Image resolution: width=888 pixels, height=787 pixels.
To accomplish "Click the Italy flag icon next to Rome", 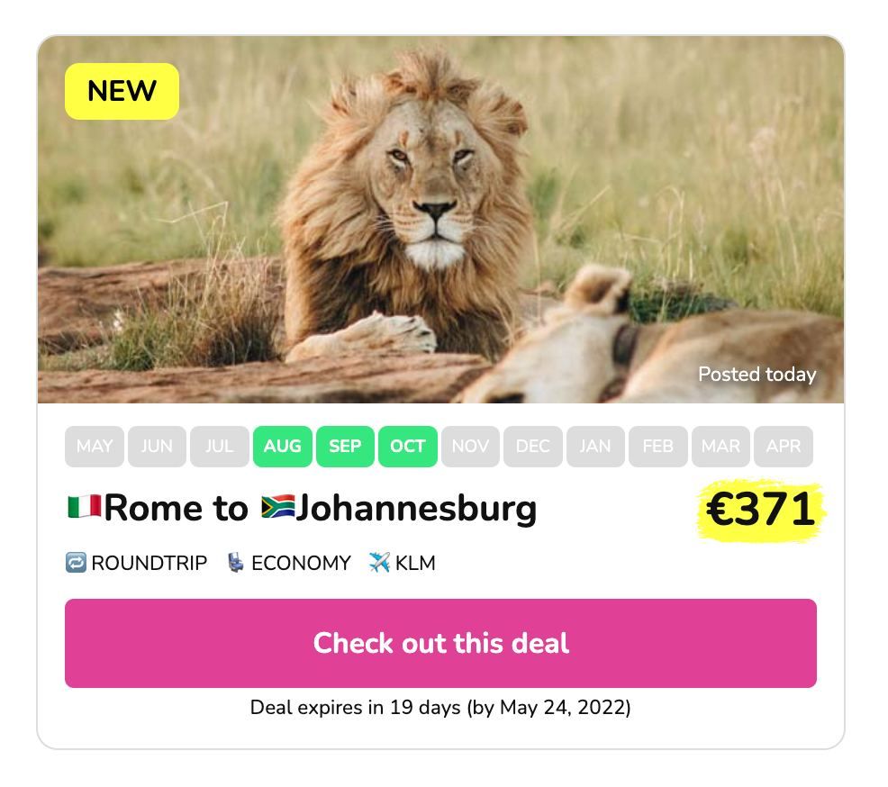I will pyautogui.click(x=85, y=507).
